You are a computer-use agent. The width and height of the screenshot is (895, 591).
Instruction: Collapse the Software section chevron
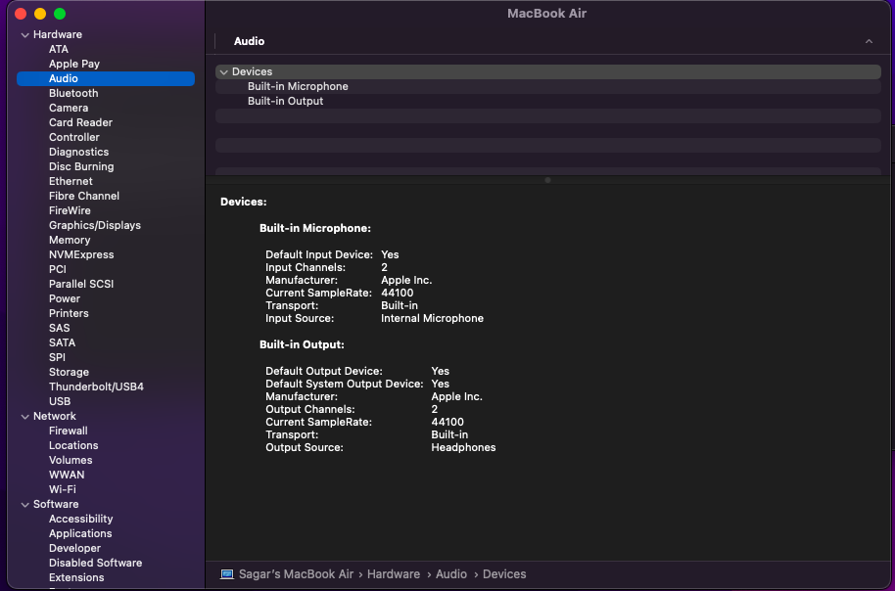(x=25, y=504)
